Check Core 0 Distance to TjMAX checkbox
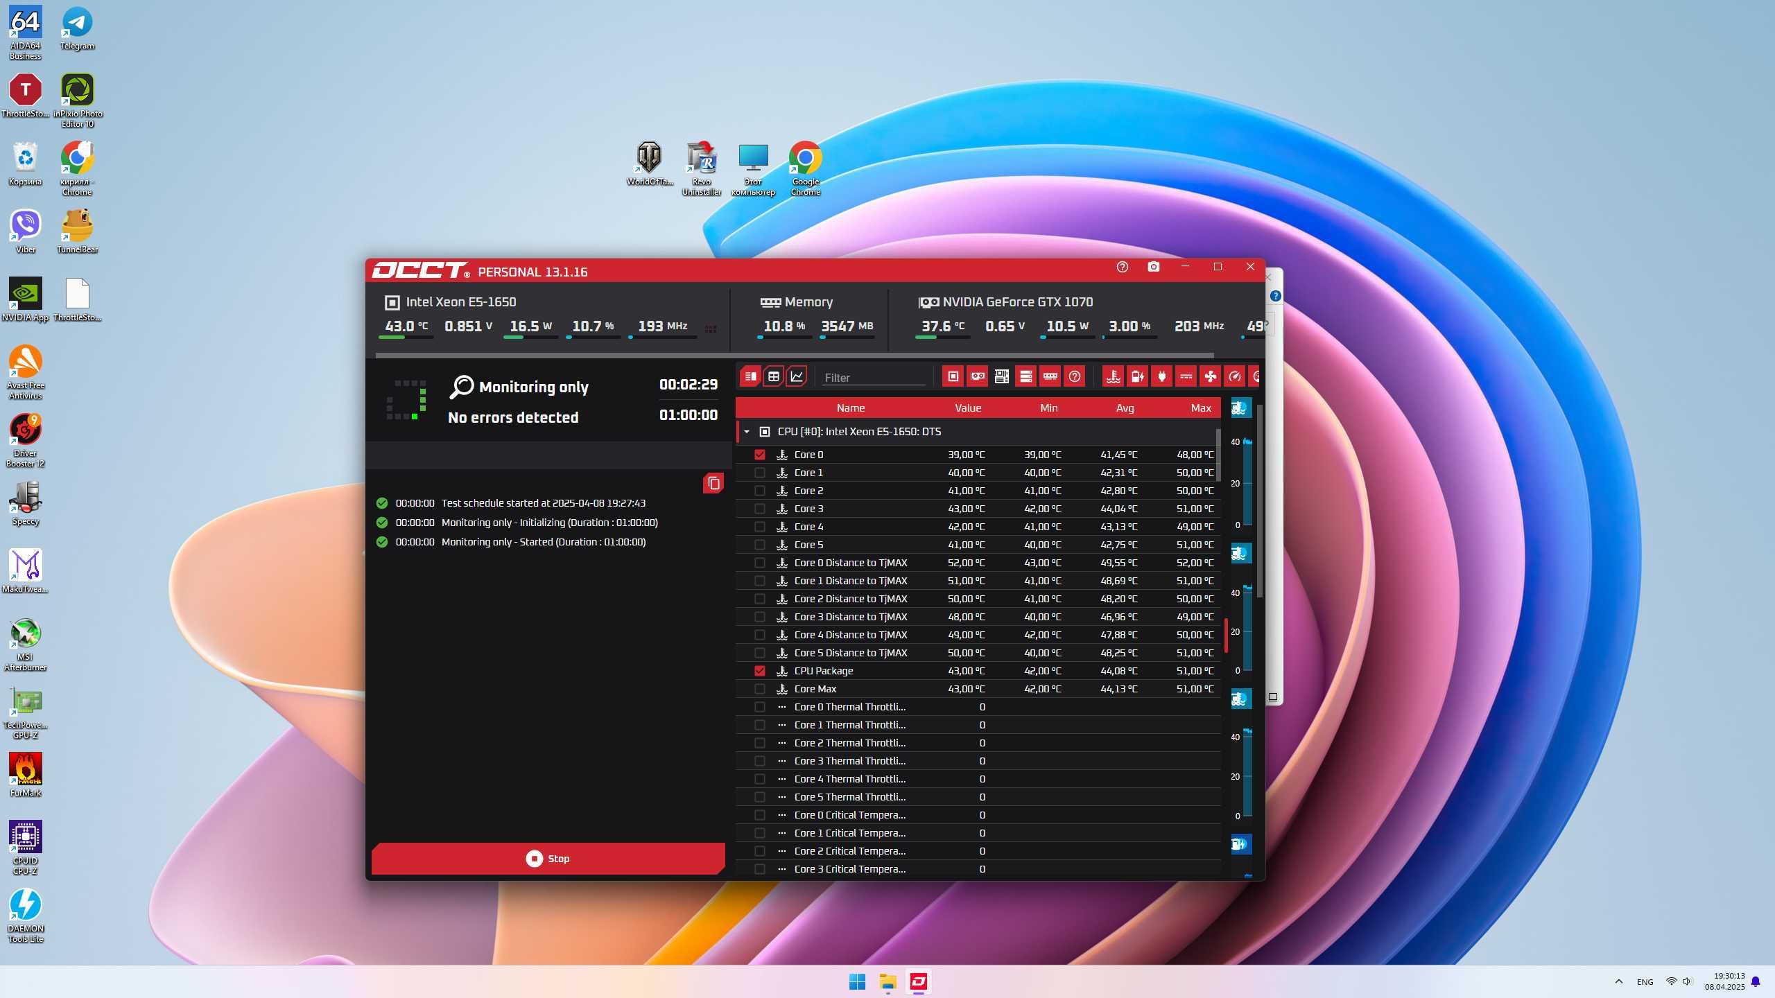 point(760,563)
